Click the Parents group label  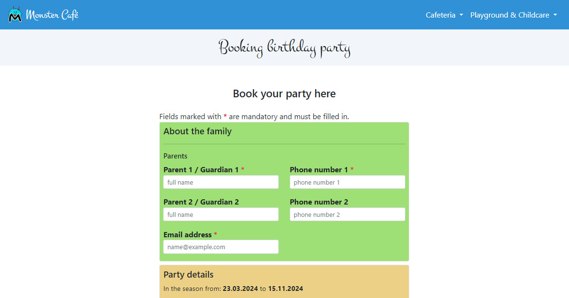point(175,156)
